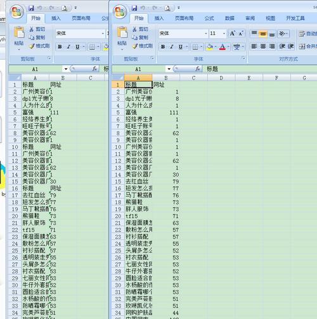Open Quick Access Toolbar customize dropdown right window
This screenshot has width=317, height=319.
pos(179,8)
